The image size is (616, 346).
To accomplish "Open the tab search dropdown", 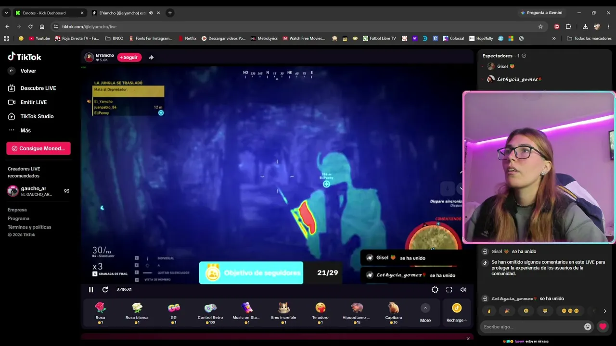I will (x=6, y=13).
